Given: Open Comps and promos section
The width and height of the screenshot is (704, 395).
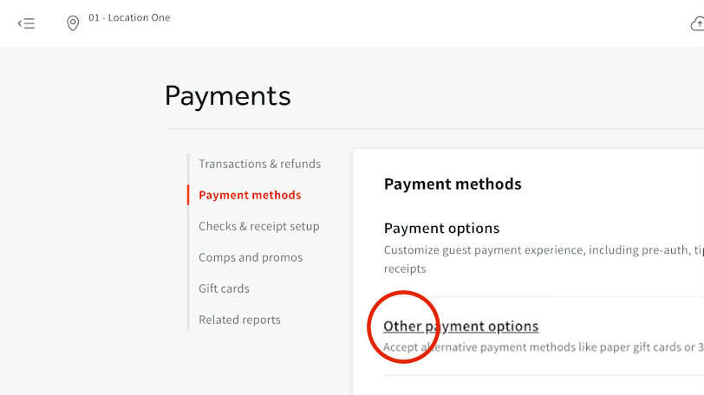Looking at the screenshot, I should 251,257.
